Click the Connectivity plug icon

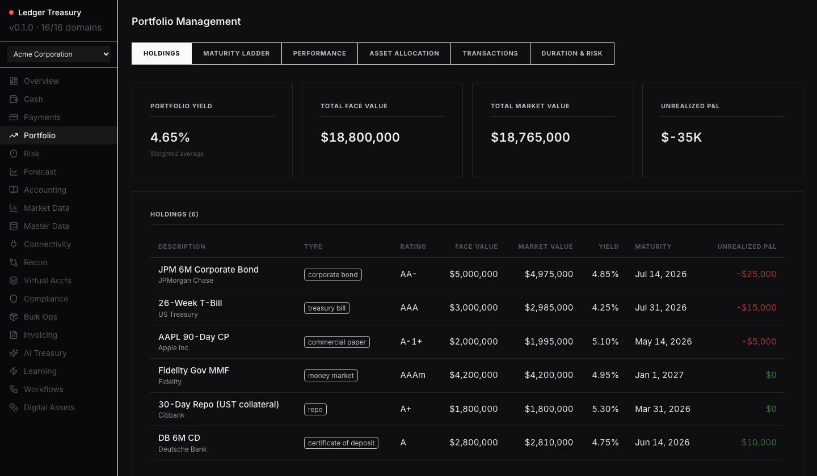pos(14,244)
